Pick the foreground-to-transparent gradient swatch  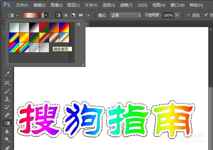(x=24, y=27)
